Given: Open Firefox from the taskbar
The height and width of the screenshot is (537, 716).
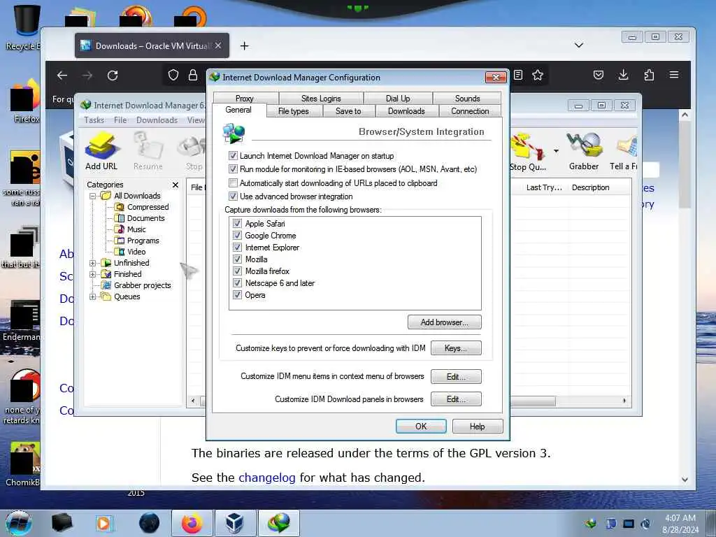Looking at the screenshot, I should (x=192, y=523).
